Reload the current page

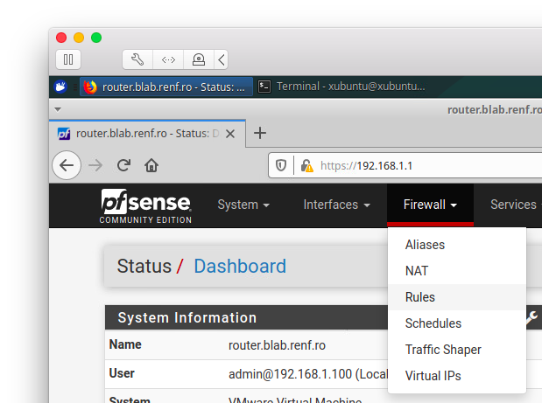[123, 165]
